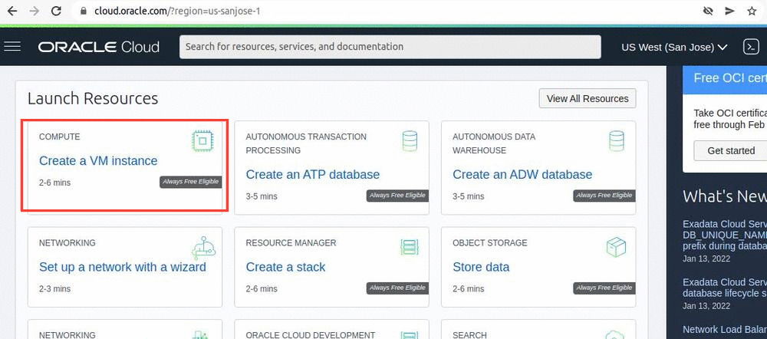This screenshot has height=339, width=767.
Task: Click the What's New heading
Action: (725, 196)
